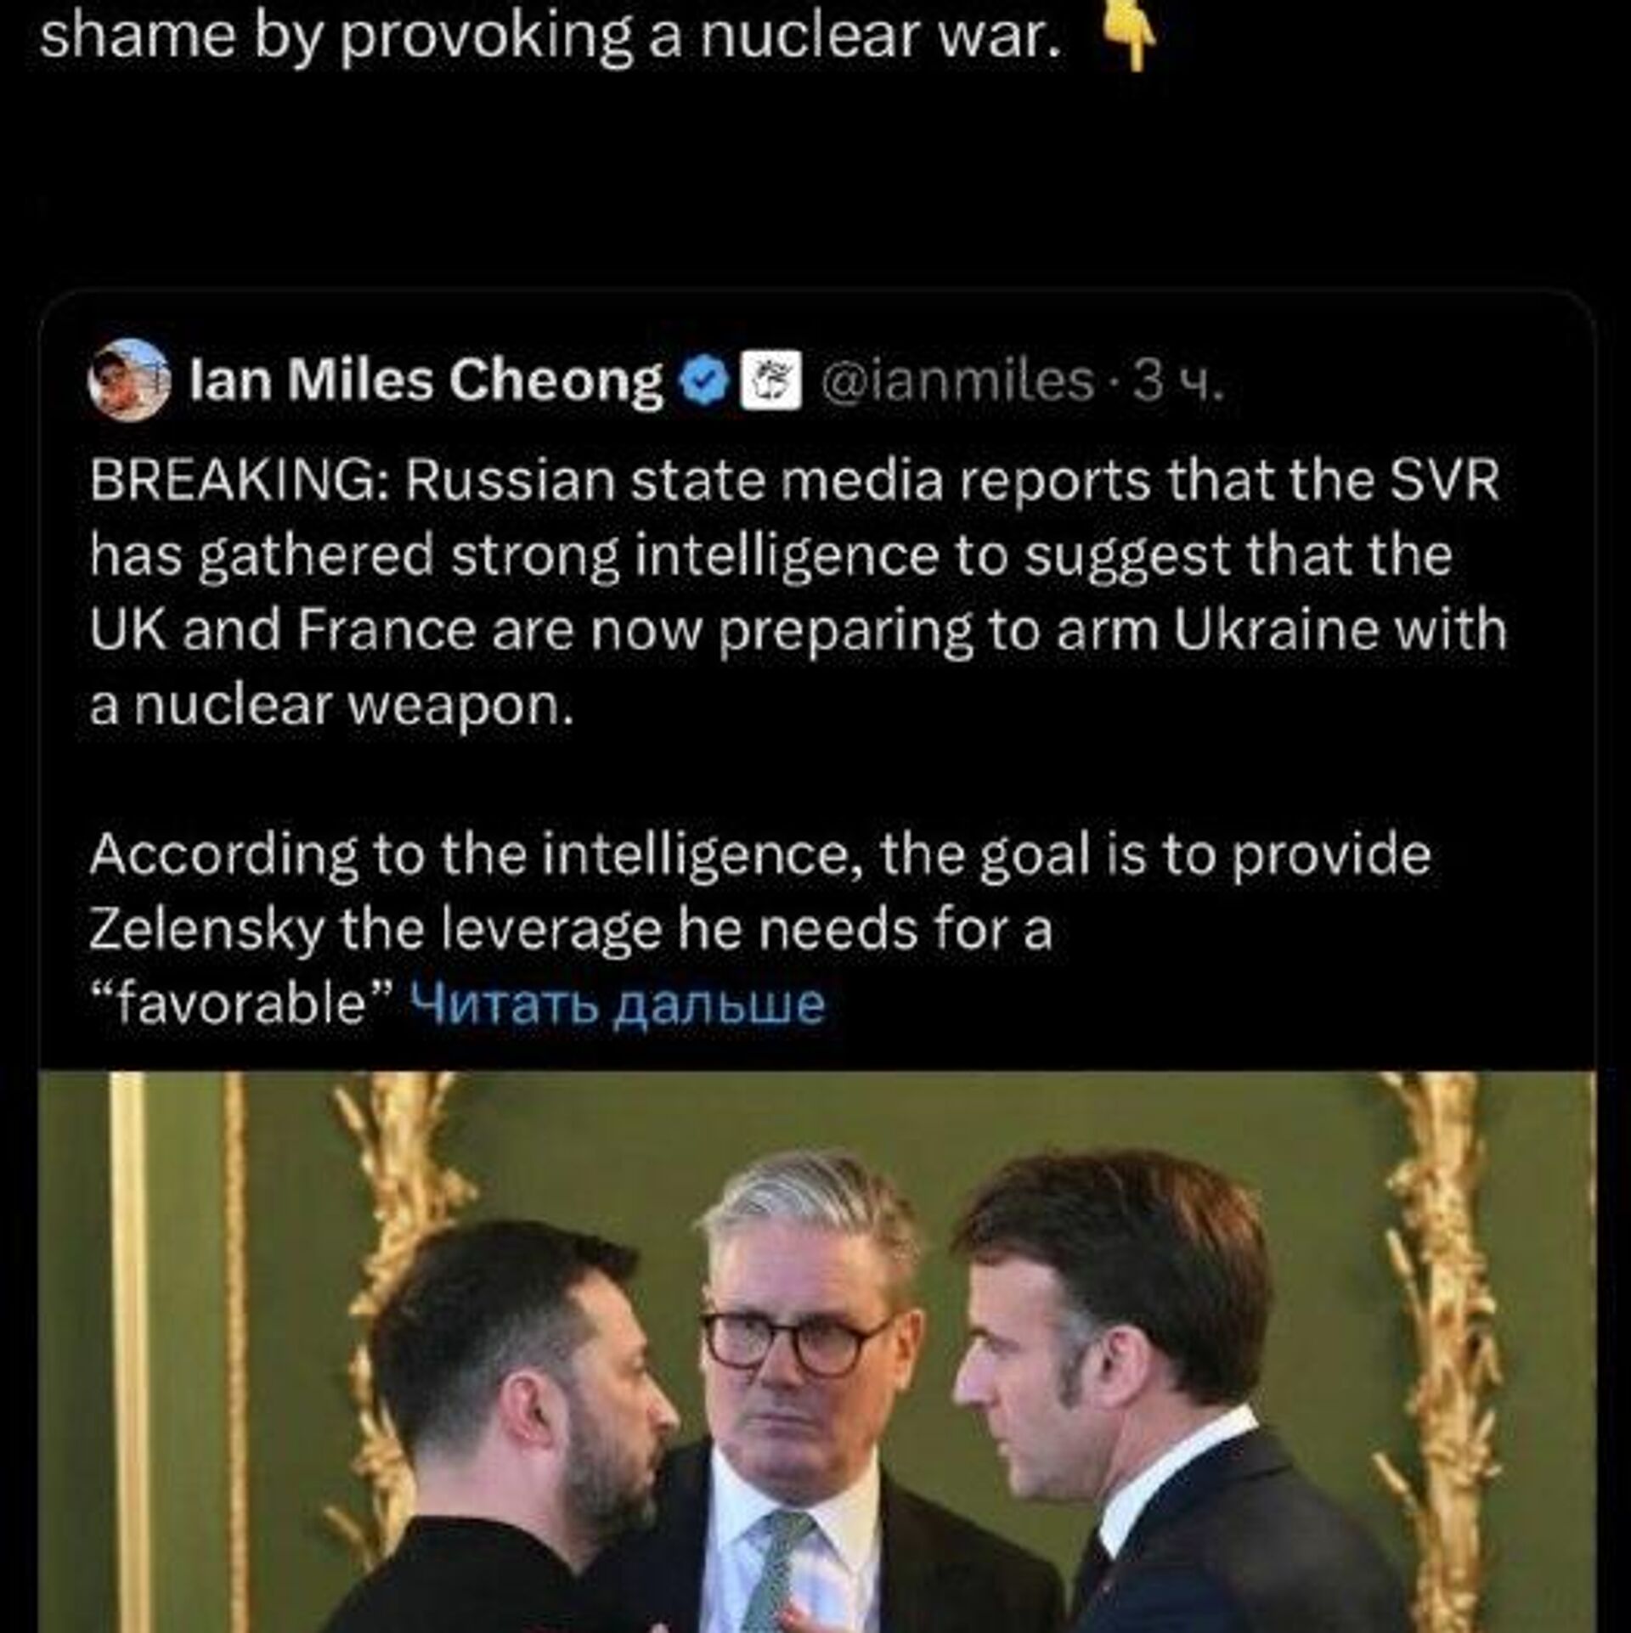Click the "According to the intelligence" paragraph

coord(759,856)
